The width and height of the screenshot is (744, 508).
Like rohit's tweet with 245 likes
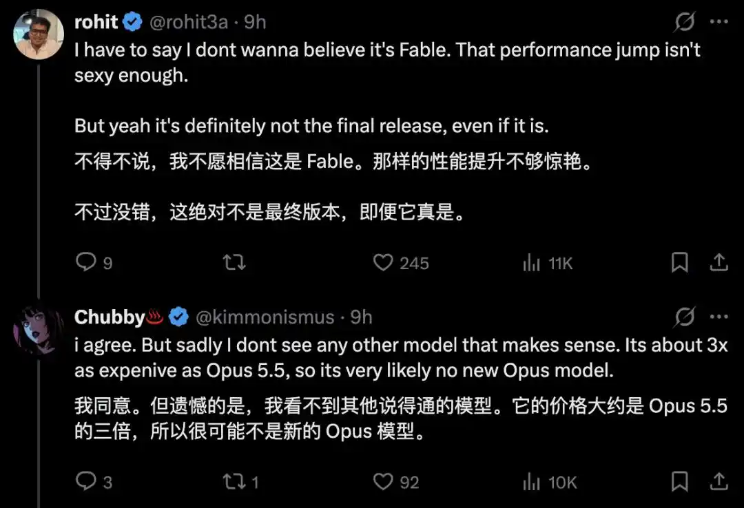[383, 262]
